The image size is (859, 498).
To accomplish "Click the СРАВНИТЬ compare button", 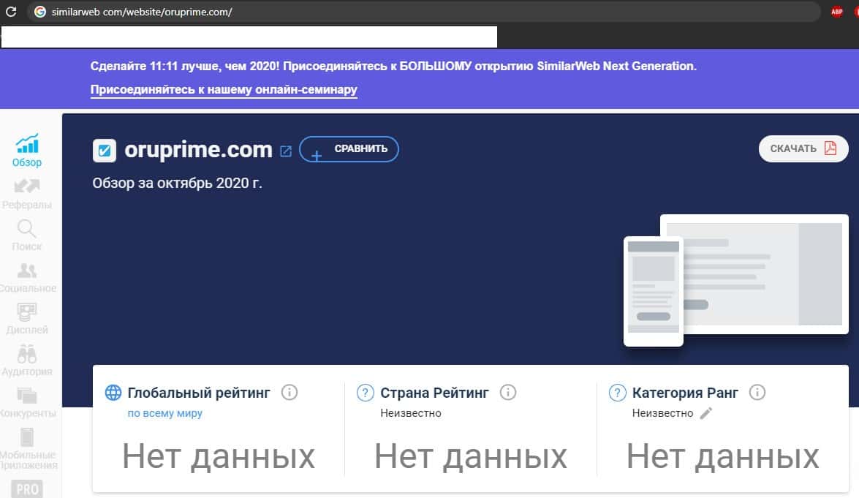I will coord(349,149).
